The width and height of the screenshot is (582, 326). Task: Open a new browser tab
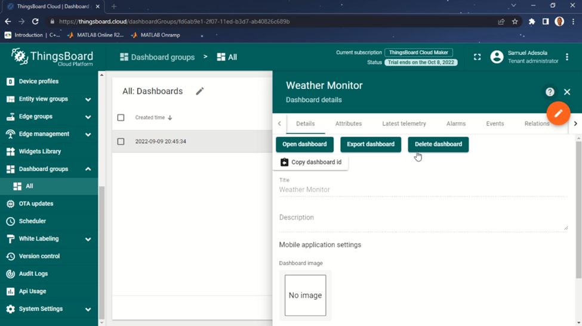coord(114,7)
